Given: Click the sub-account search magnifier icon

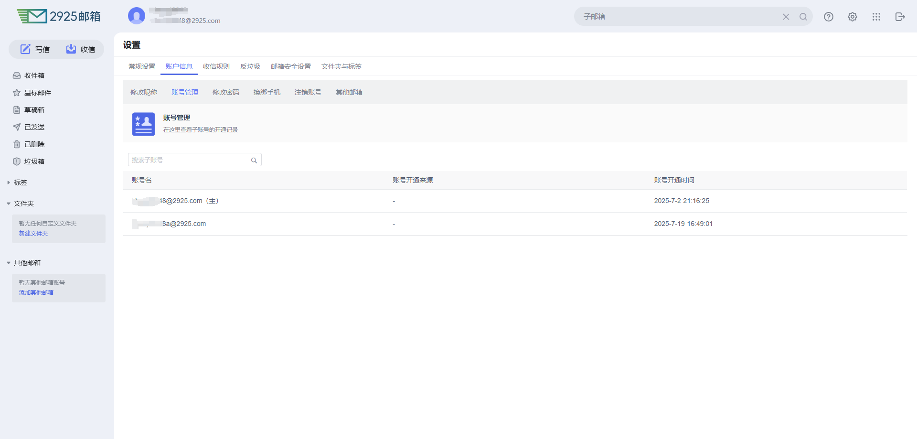Looking at the screenshot, I should pyautogui.click(x=254, y=161).
